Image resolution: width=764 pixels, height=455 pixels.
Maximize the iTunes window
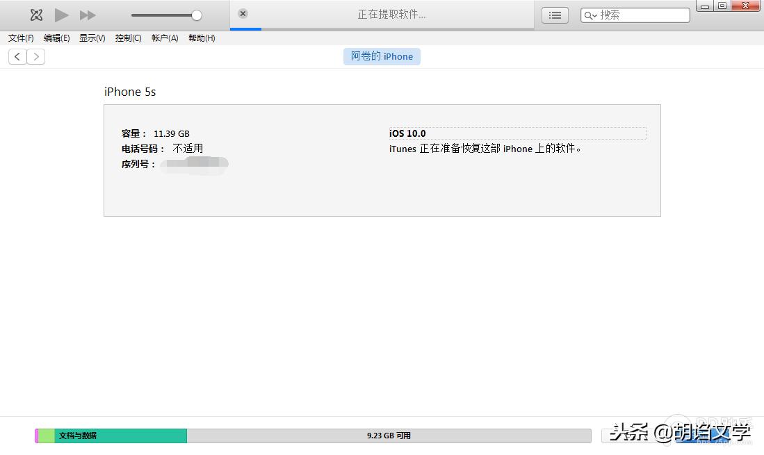click(722, 6)
